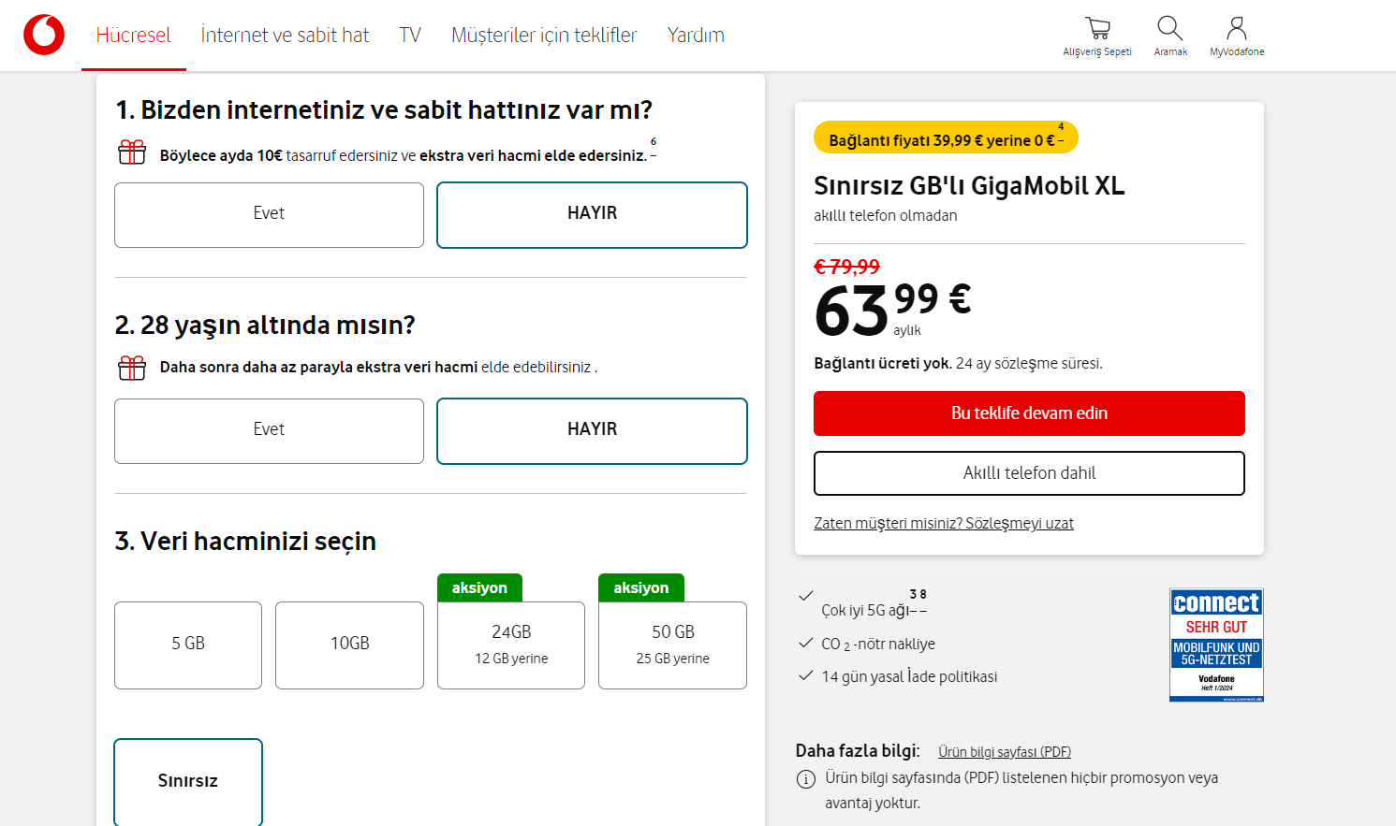Open the TV menu item
This screenshot has width=1396, height=826.
point(410,36)
